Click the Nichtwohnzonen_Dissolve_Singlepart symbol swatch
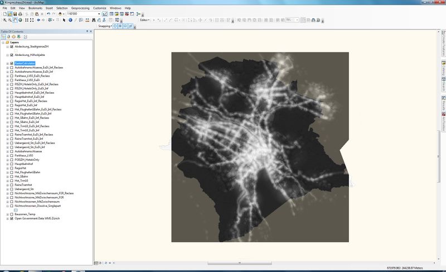 coord(16,209)
